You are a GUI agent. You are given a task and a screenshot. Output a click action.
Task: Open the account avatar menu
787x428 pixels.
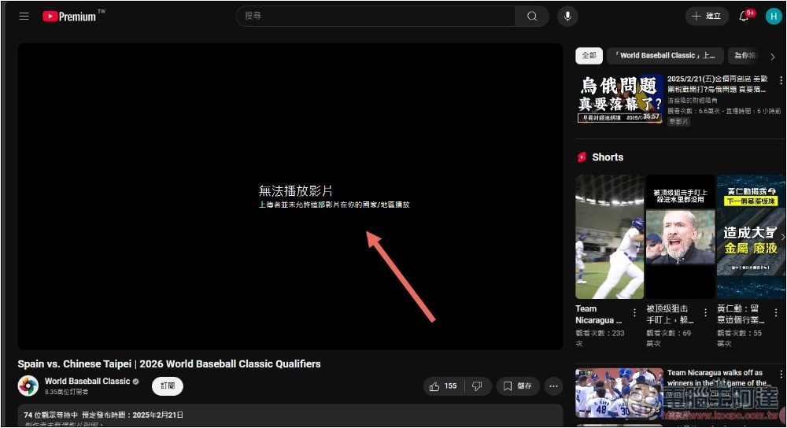[774, 17]
